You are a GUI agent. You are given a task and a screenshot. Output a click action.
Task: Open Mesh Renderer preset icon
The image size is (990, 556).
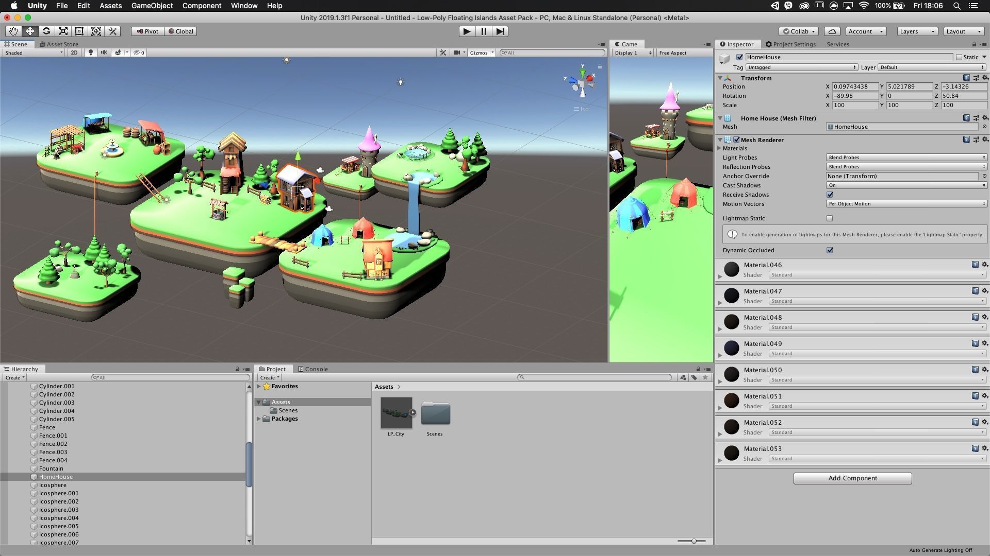tap(976, 140)
